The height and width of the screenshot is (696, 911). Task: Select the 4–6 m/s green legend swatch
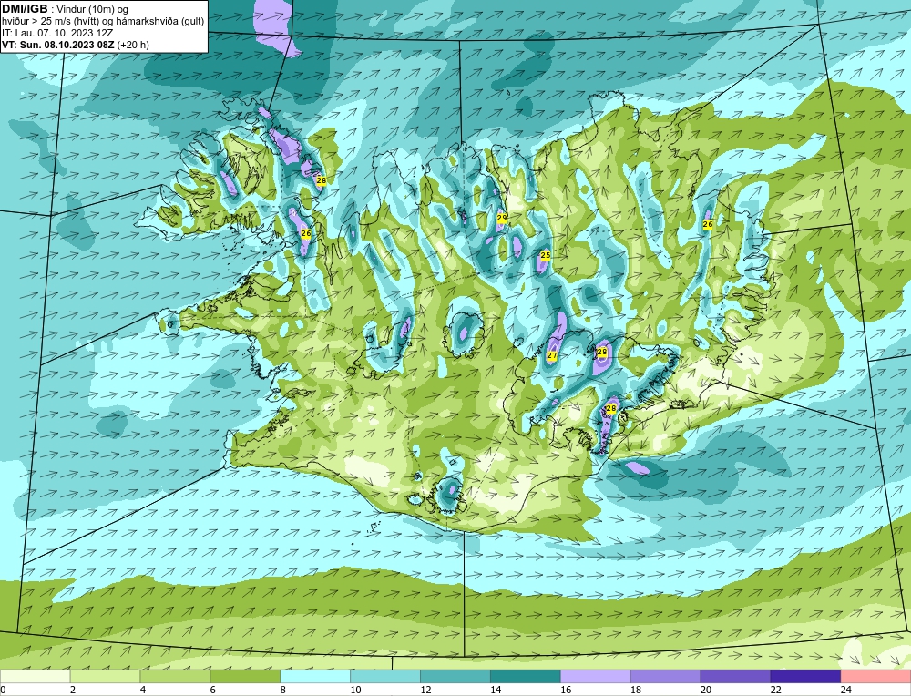pos(176,677)
